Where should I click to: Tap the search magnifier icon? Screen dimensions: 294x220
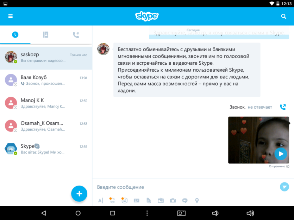[x=284, y=17]
